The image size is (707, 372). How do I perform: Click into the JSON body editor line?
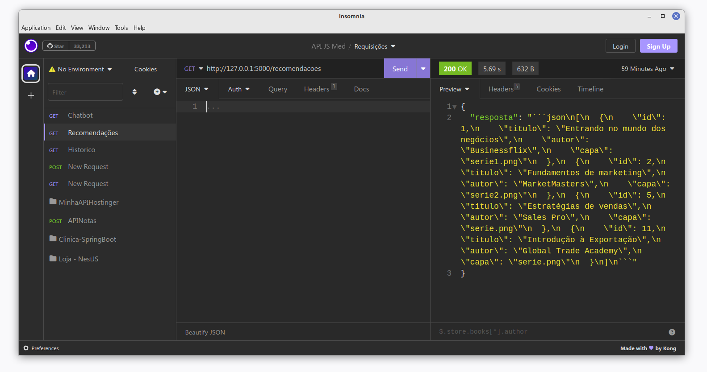pos(317,107)
